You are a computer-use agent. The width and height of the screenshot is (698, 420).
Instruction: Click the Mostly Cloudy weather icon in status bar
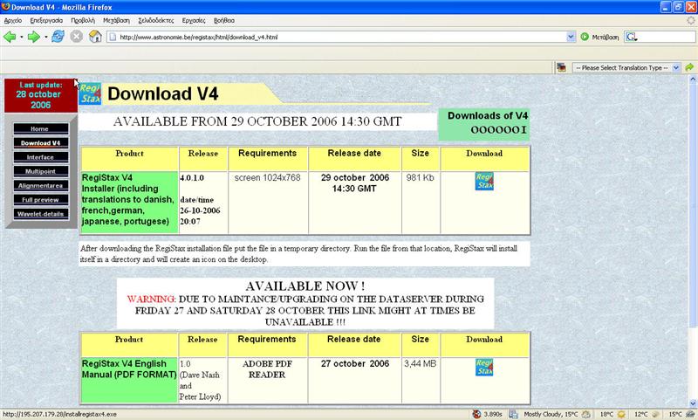[x=586, y=414]
